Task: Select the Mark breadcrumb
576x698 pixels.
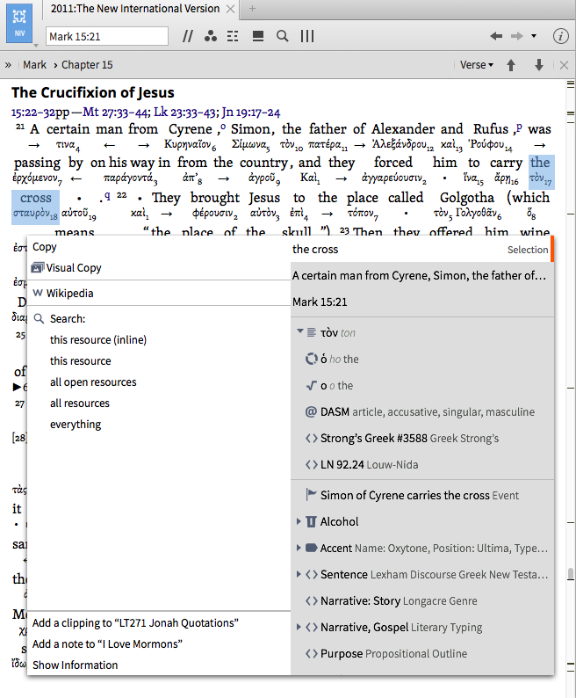Action: tap(35, 65)
